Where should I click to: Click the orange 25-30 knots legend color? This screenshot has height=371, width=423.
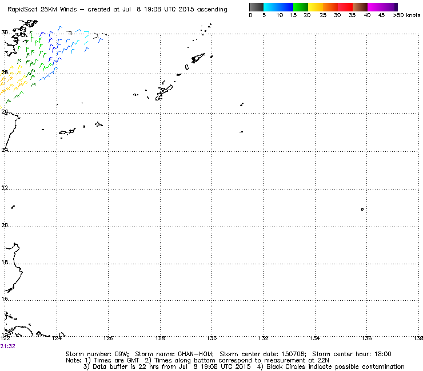pos(330,7)
